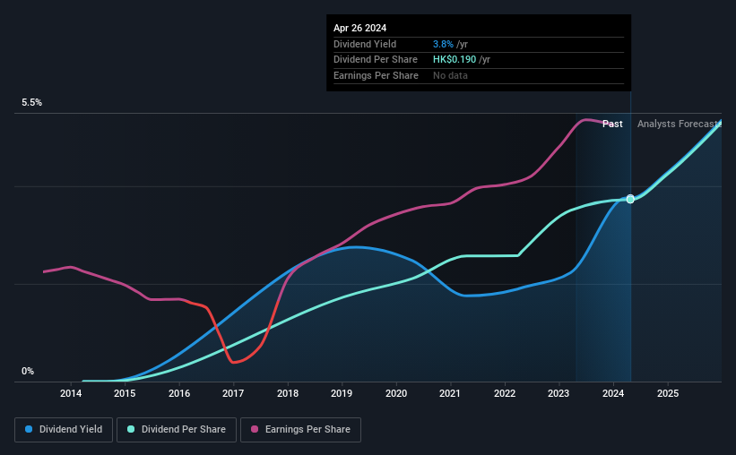
Task: Click the tooltip Earnings Per Share row label
Action: pos(376,75)
